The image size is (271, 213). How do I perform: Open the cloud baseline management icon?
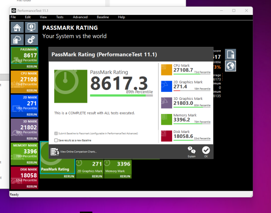click(17, 40)
